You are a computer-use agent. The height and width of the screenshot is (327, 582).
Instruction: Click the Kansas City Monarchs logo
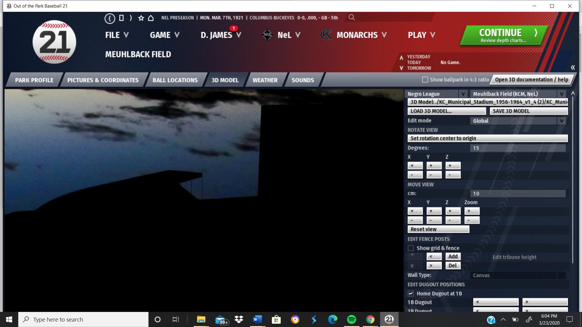pos(326,35)
